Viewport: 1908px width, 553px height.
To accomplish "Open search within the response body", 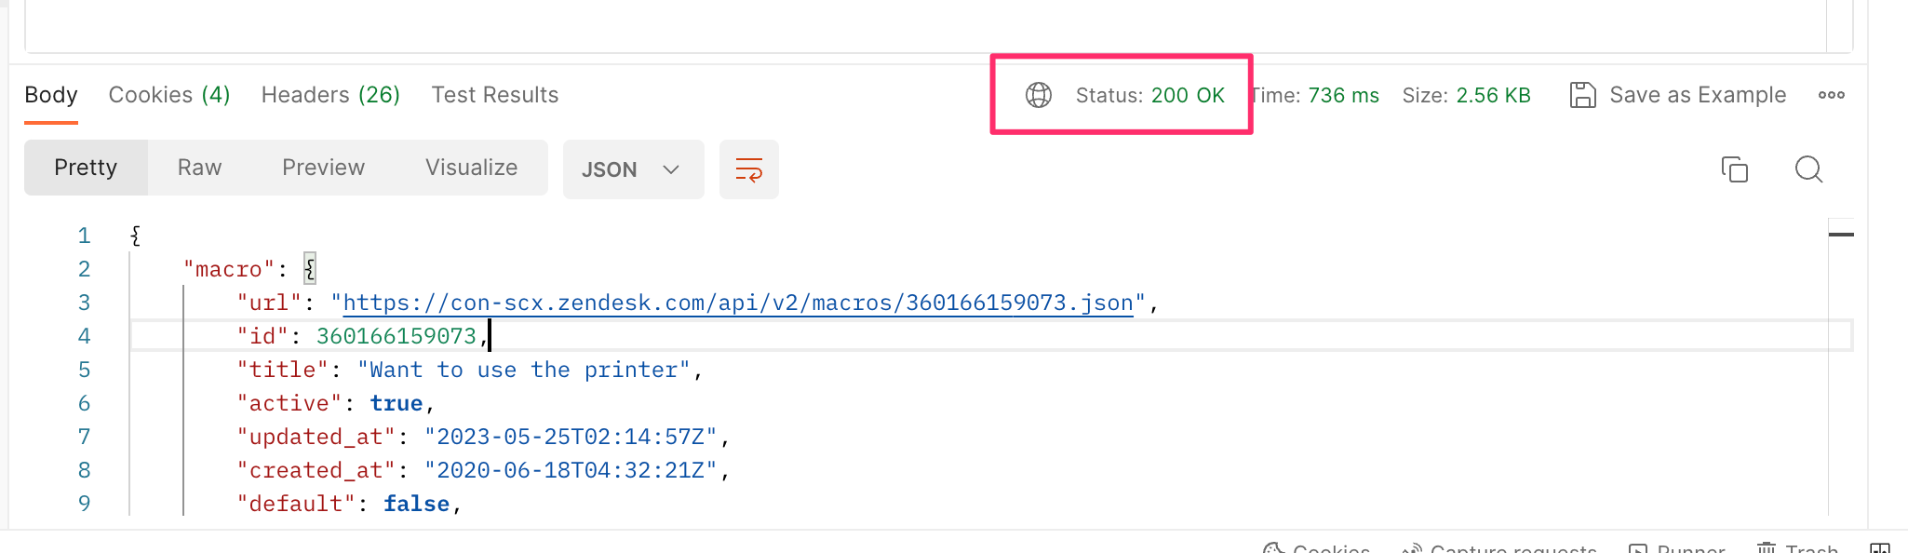I will 1808,169.
